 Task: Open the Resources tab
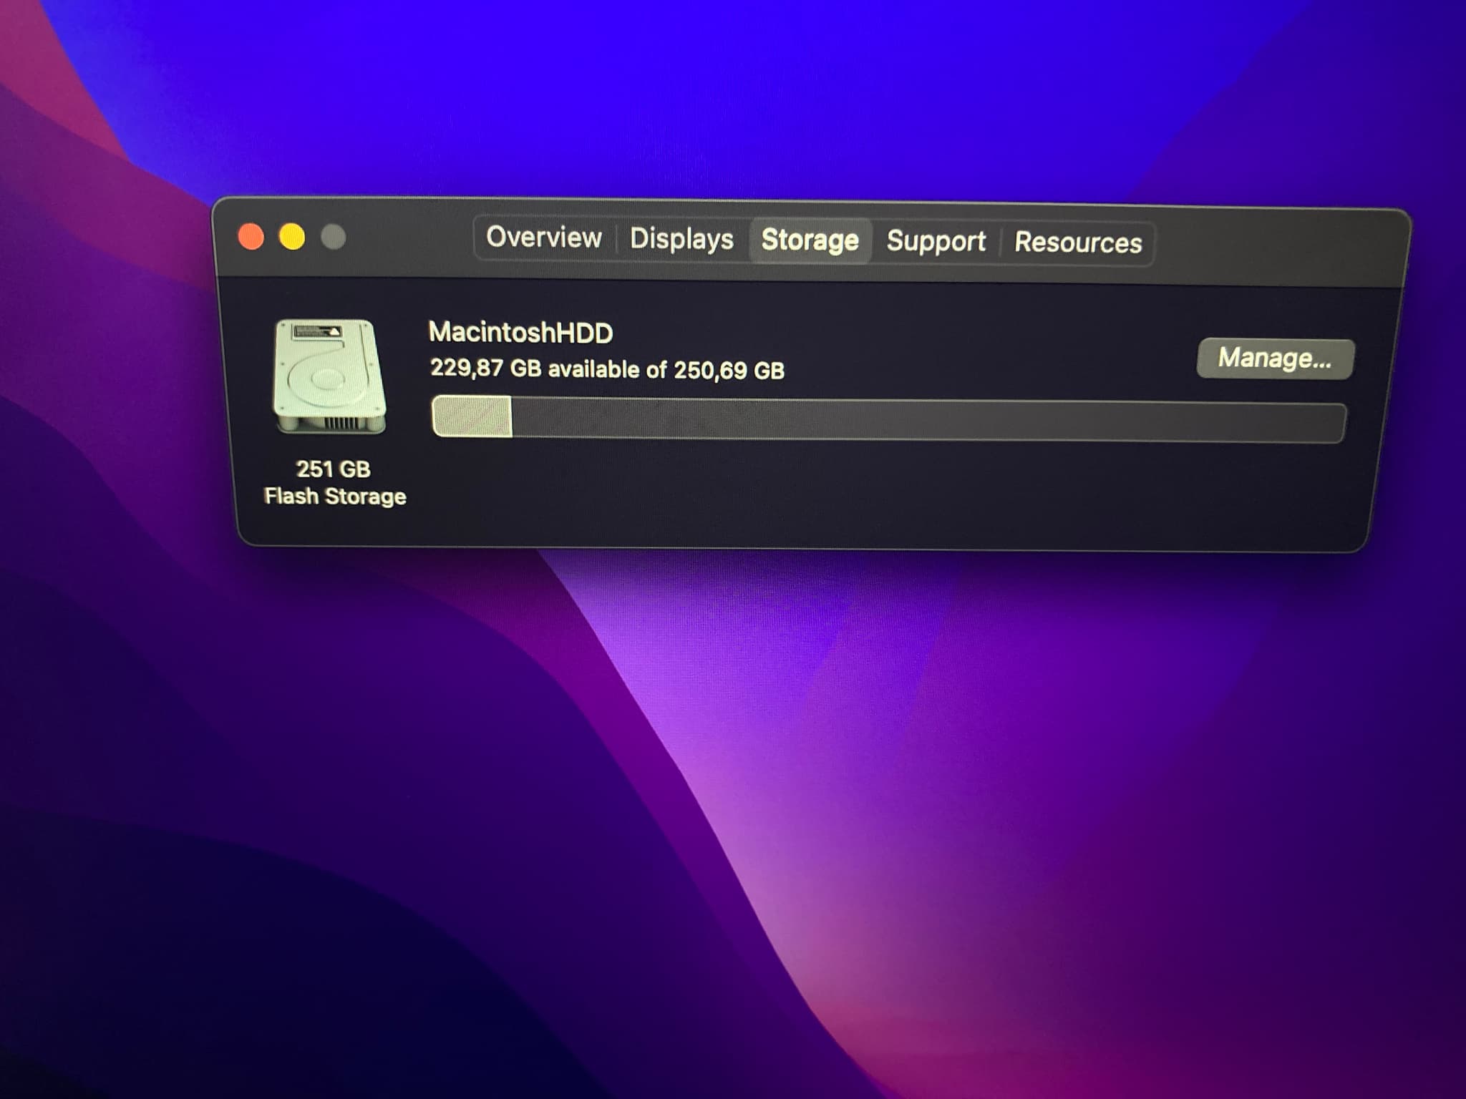pyautogui.click(x=1077, y=243)
